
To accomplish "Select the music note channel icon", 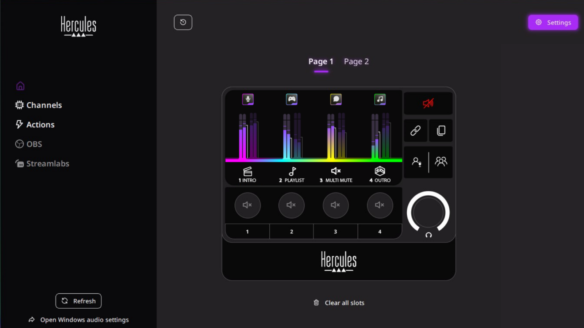I will [380, 99].
